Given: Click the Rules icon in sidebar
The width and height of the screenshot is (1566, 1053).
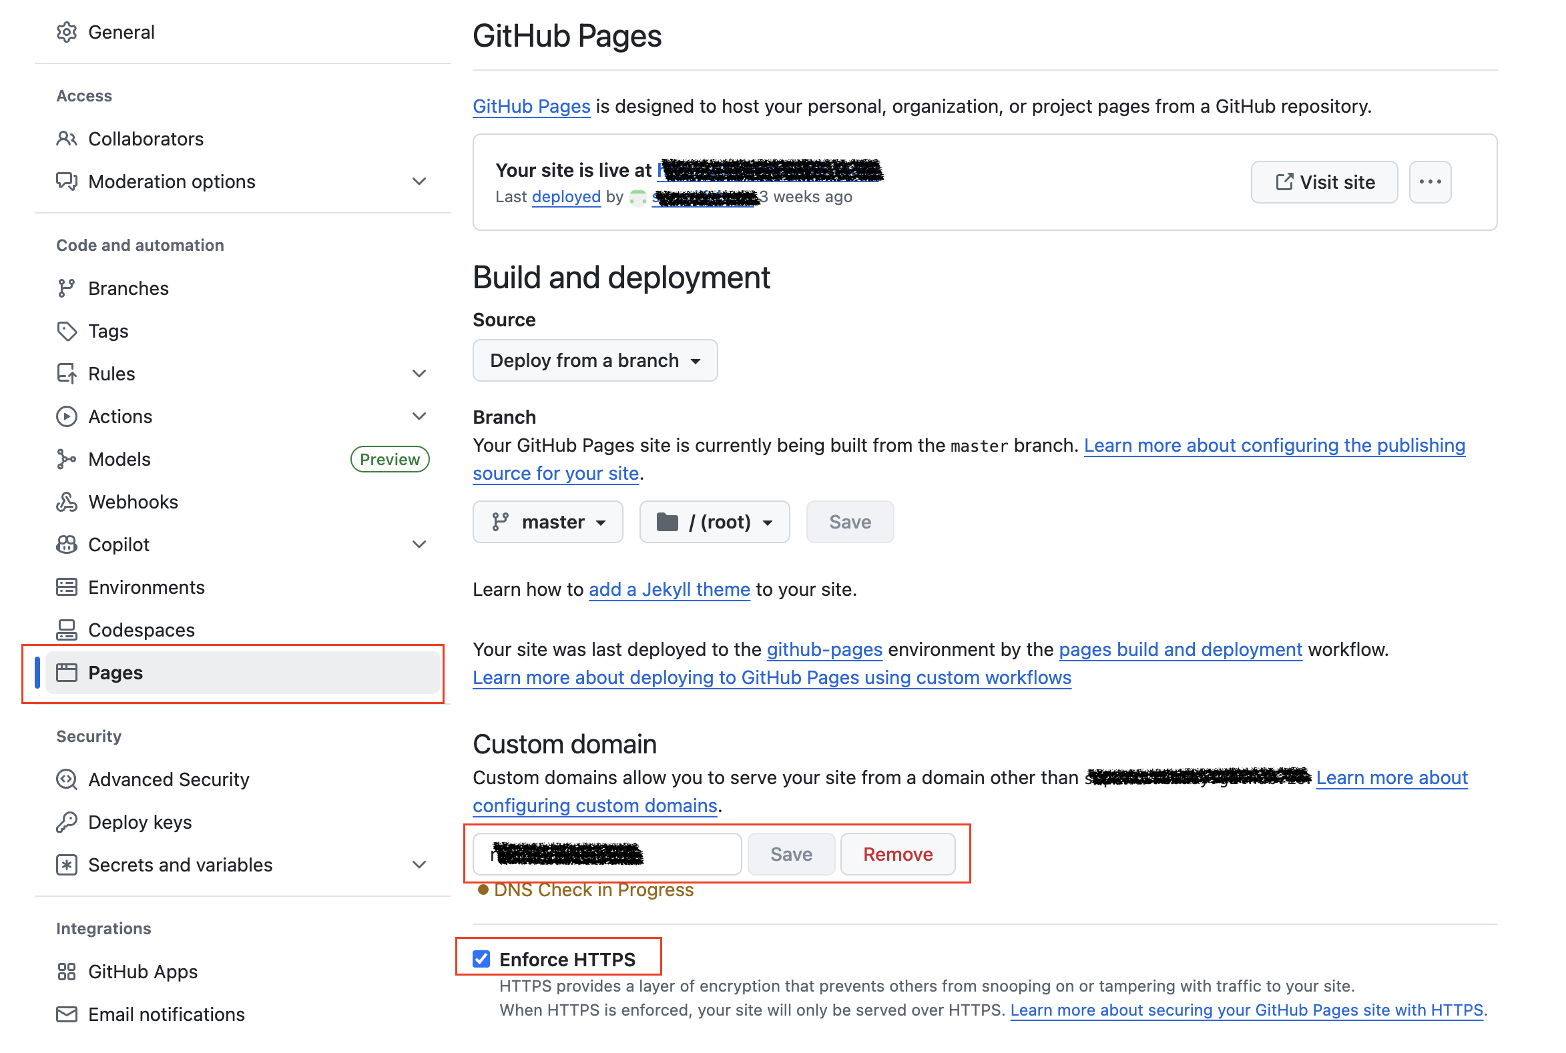Looking at the screenshot, I should (x=67, y=374).
